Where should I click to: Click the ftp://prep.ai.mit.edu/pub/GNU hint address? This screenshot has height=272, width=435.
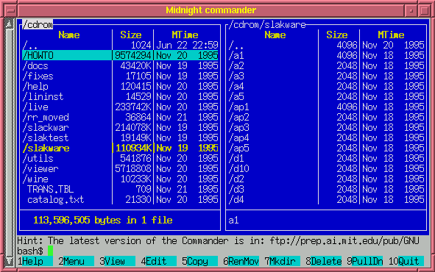tap(344, 240)
